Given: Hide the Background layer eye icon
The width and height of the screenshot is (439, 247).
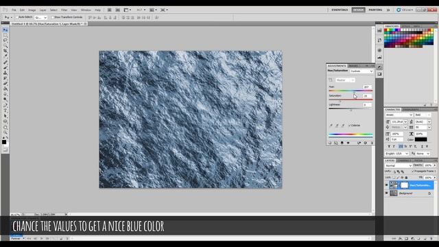Looking at the screenshot, I should pos(387,193).
